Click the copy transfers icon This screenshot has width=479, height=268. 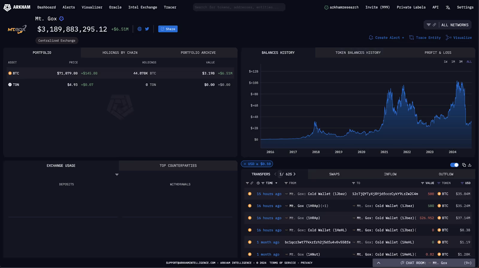[x=464, y=165]
